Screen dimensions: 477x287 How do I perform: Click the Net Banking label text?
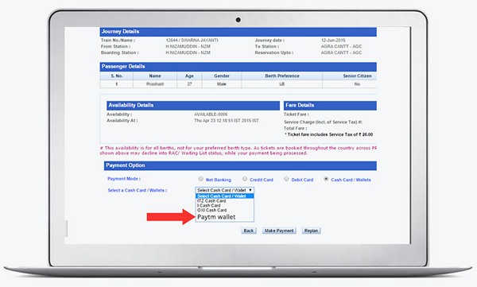point(219,180)
